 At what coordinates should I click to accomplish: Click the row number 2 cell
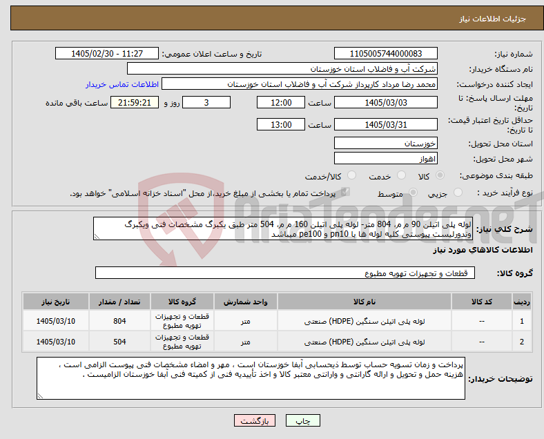521,342
